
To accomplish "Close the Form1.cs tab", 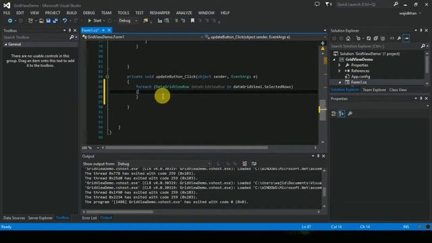I will pos(109,30).
